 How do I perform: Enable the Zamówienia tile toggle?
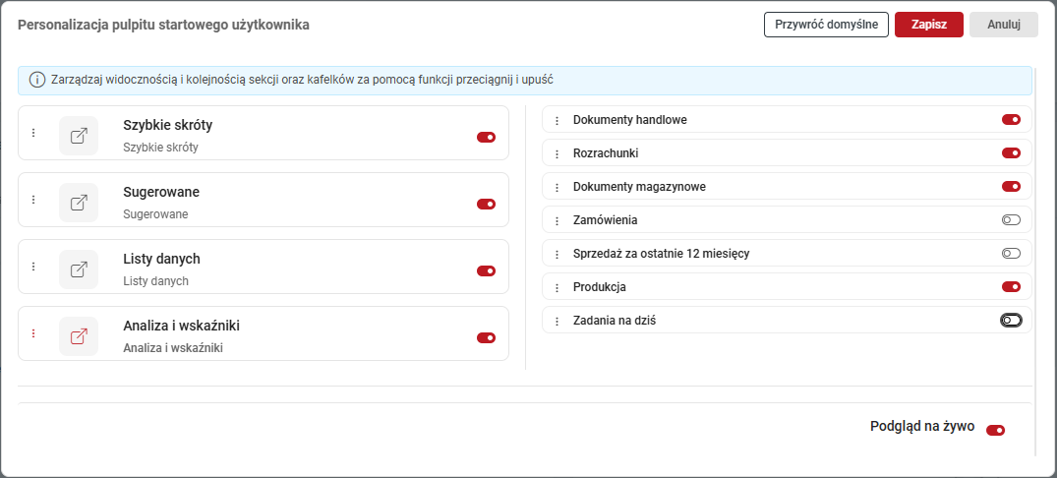click(x=1011, y=220)
